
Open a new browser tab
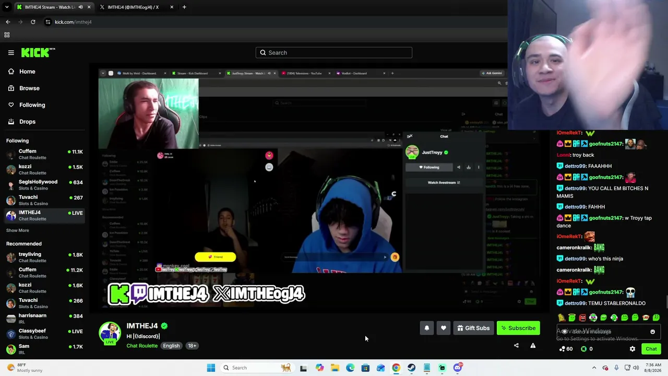coord(184,7)
